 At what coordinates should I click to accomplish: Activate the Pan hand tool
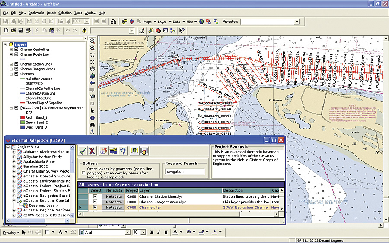click(92, 69)
